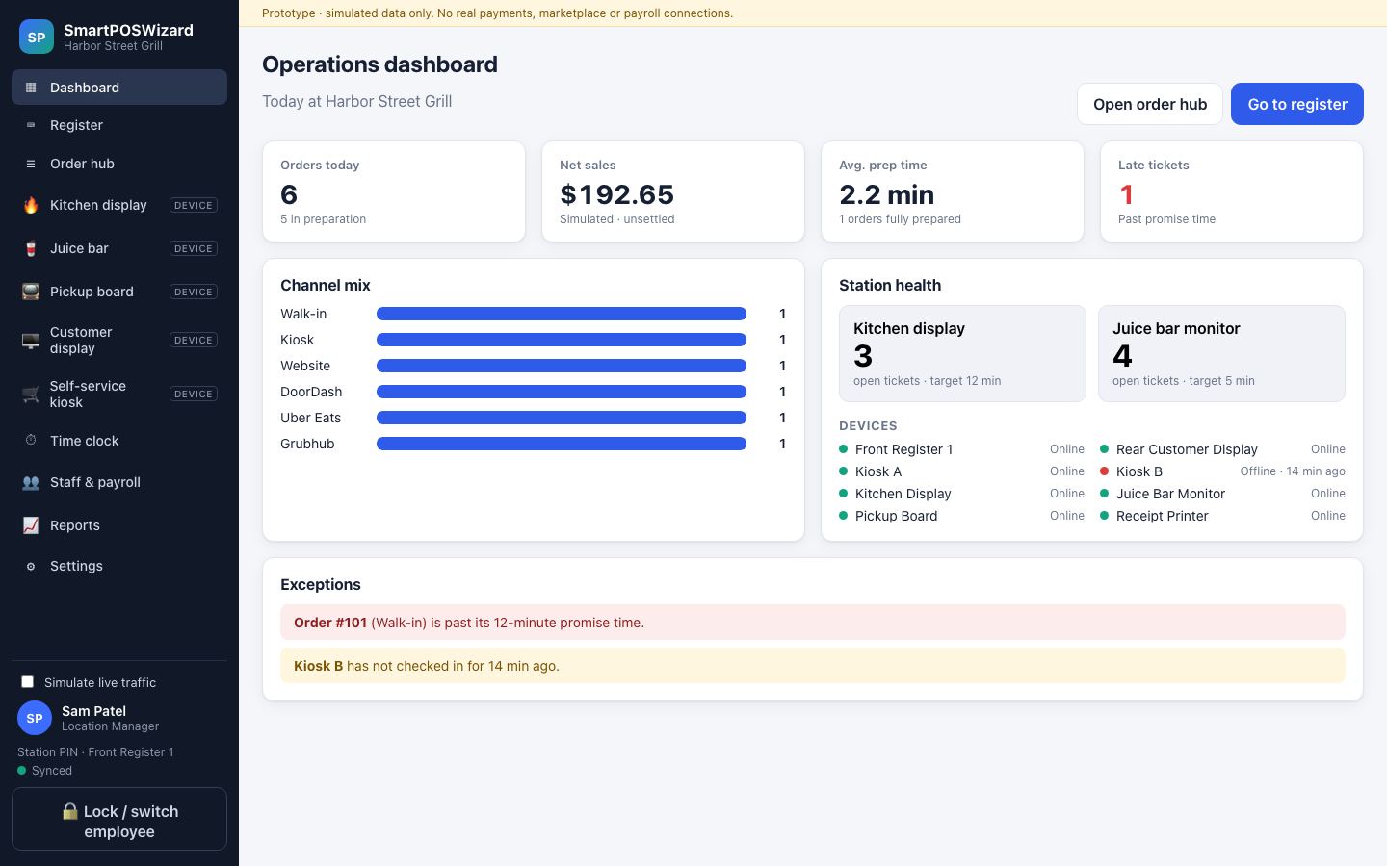Click the prototype simulated data banner text

tap(497, 13)
